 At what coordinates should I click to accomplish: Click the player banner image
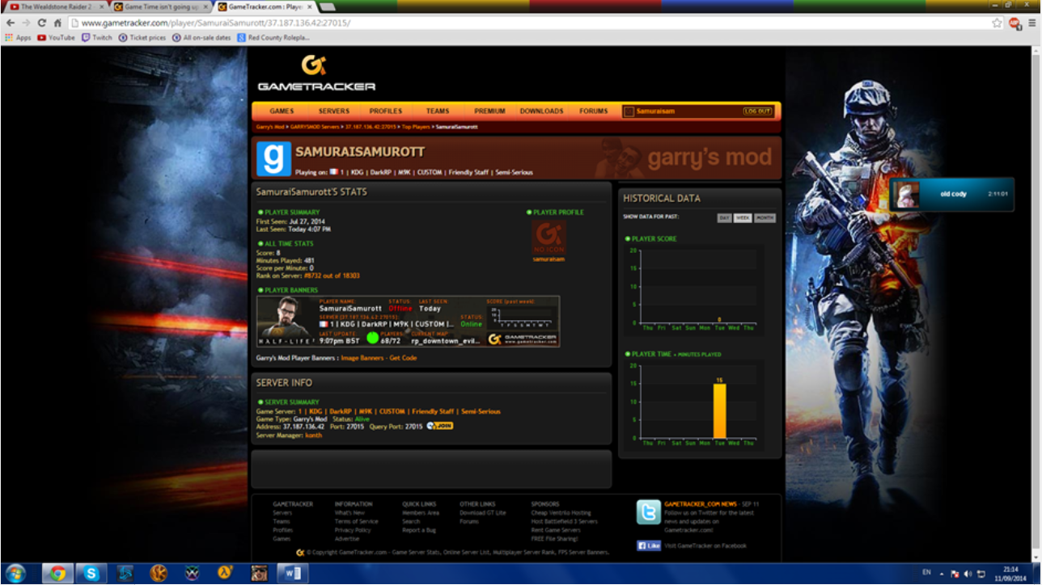pyautogui.click(x=408, y=322)
